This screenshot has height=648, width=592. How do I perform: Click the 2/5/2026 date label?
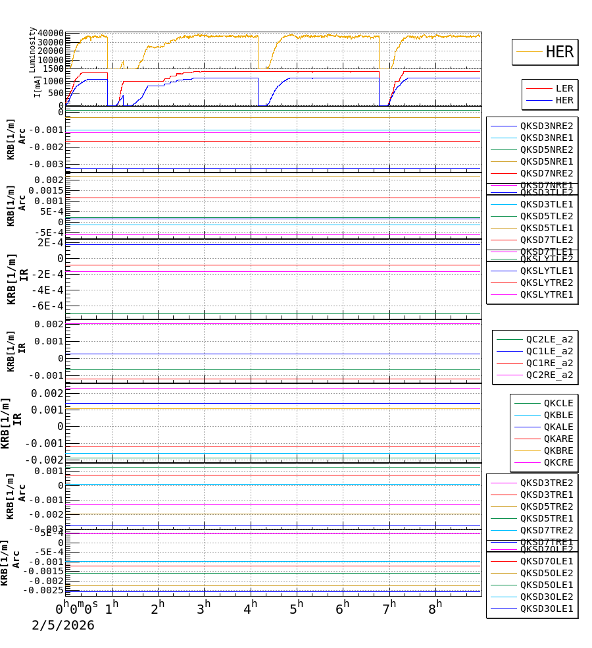(63, 625)
